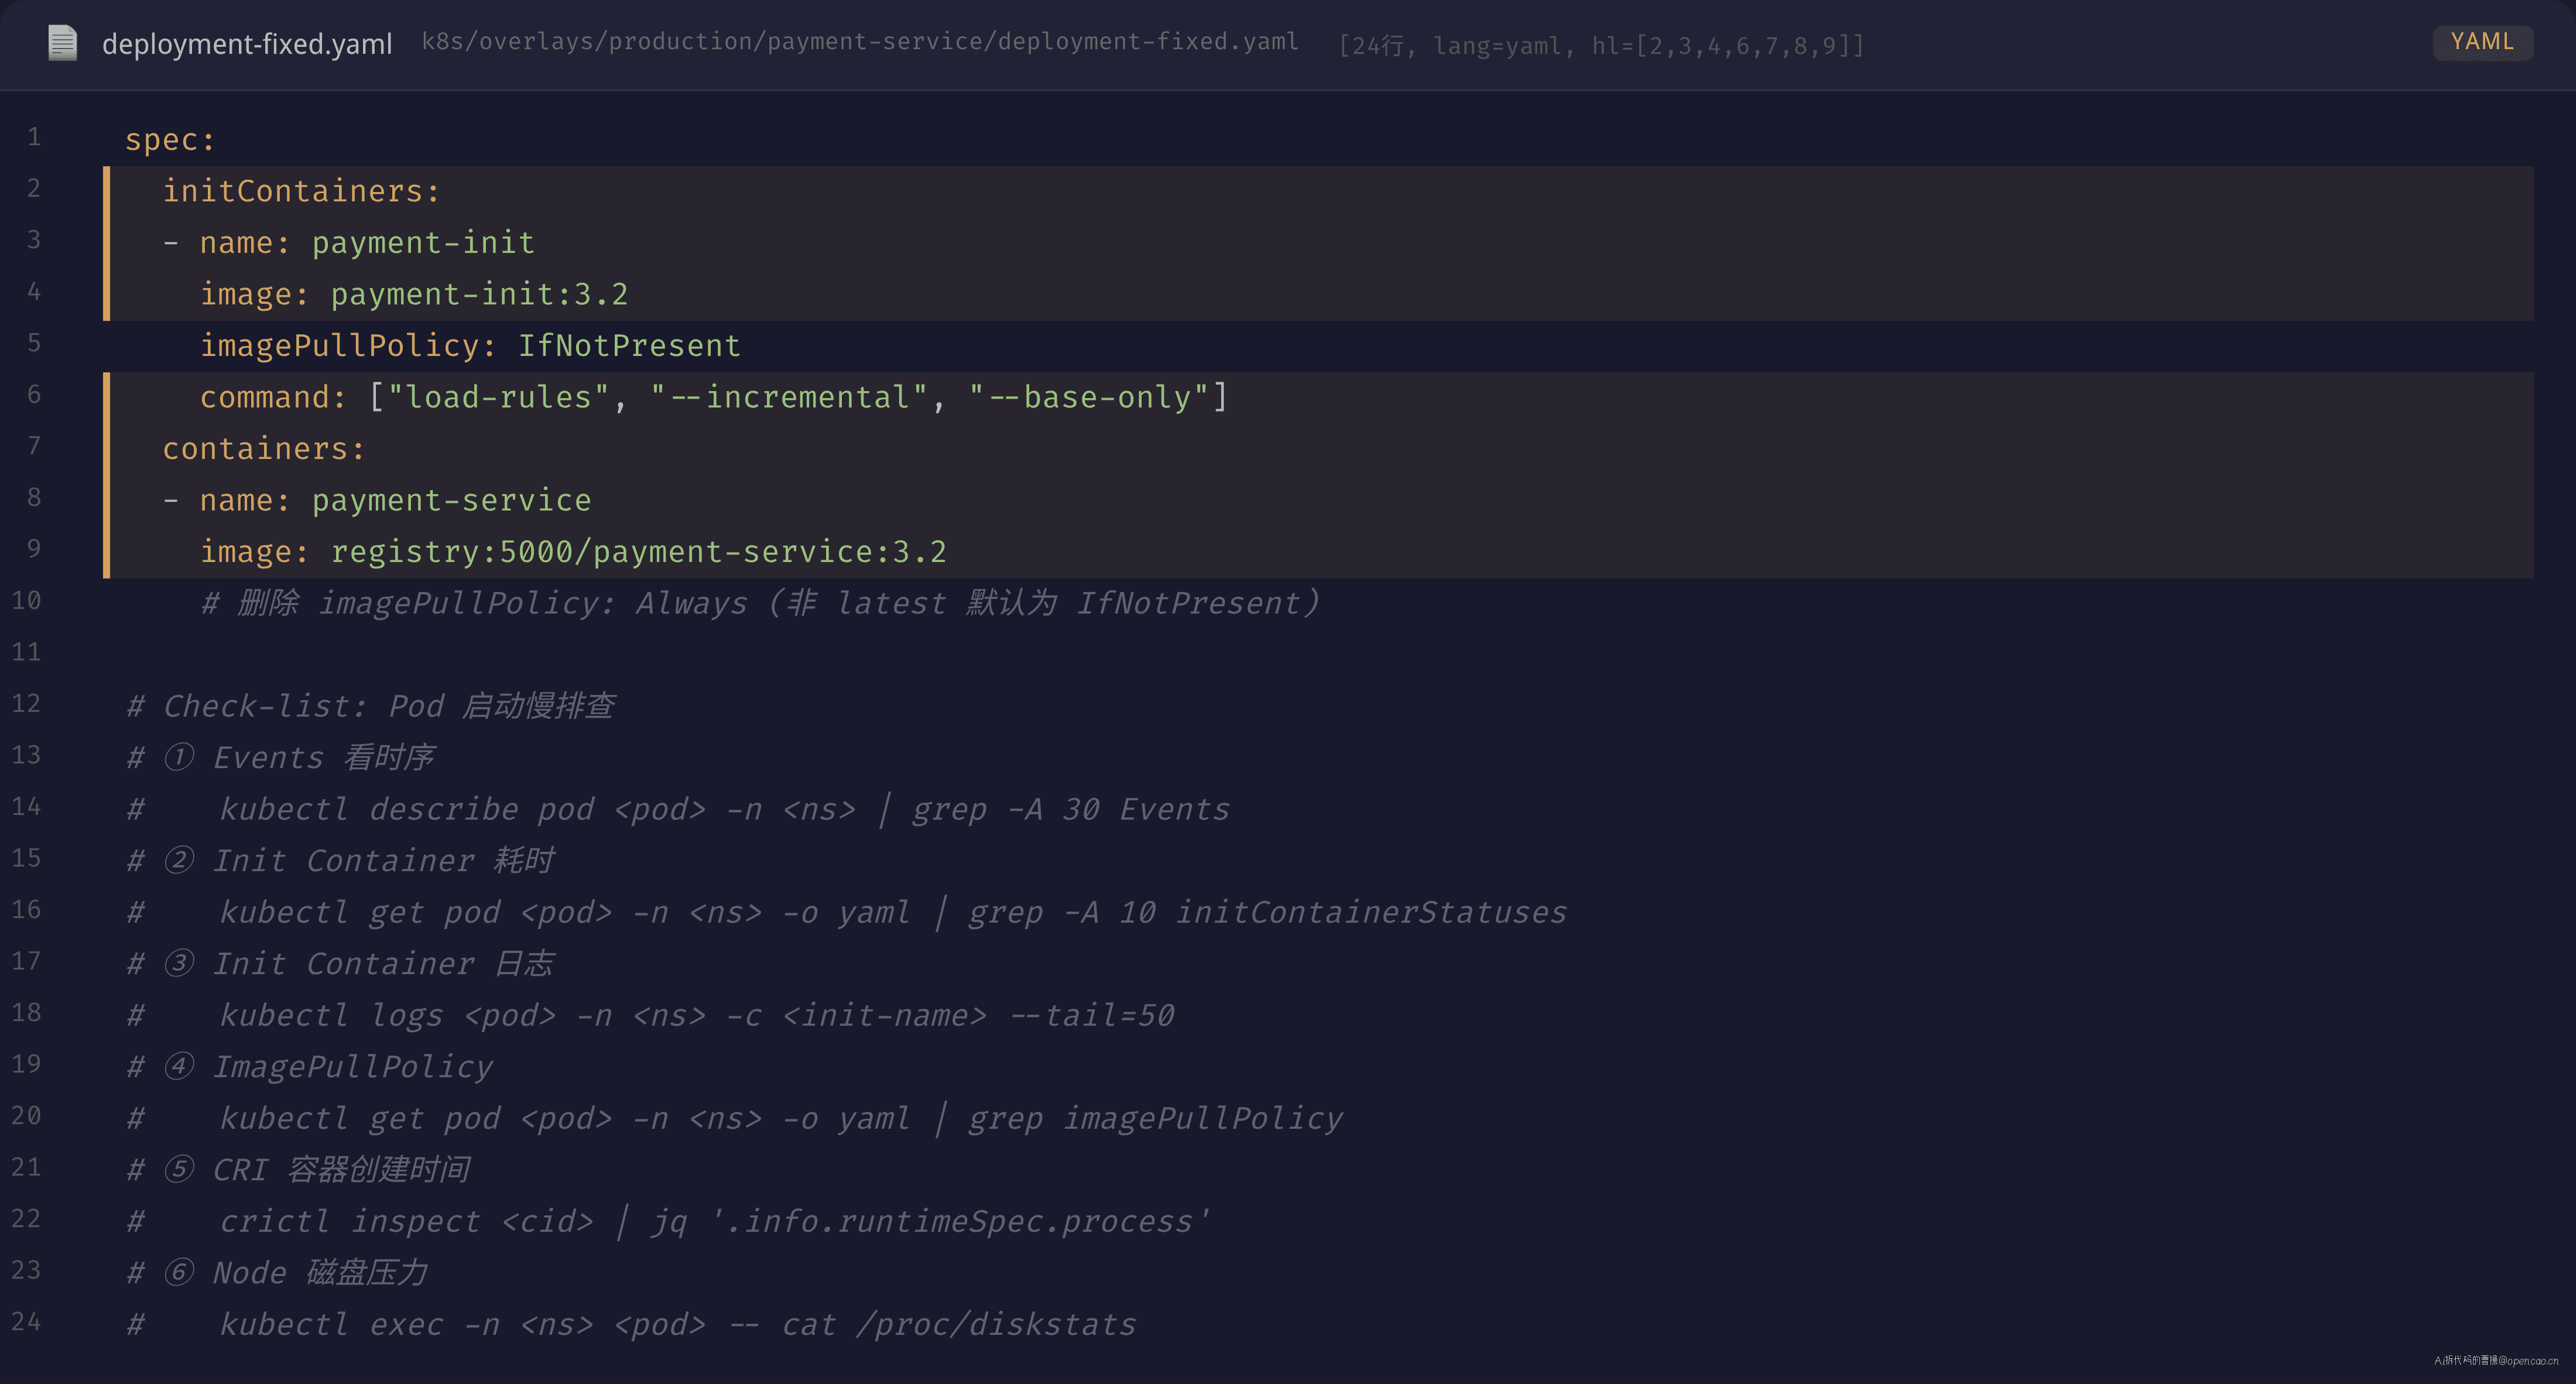This screenshot has height=1384, width=2576.
Task: Select line number 1 in gutter
Action: [34, 137]
